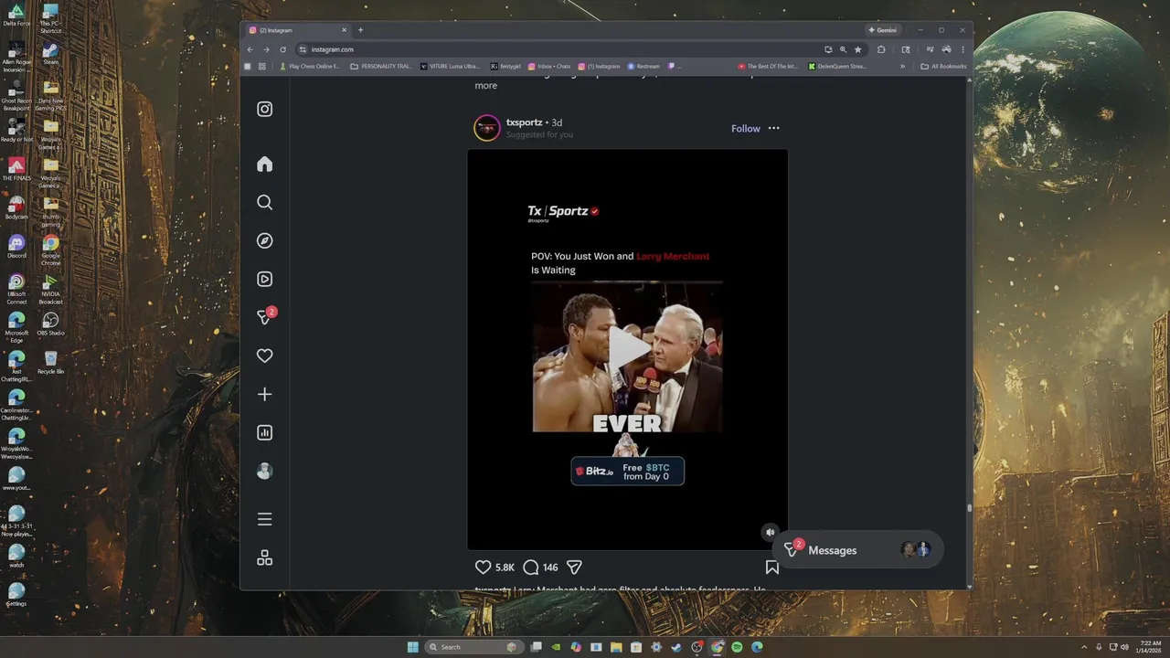
Task: Open Steam from the taskbar
Action: (675, 647)
